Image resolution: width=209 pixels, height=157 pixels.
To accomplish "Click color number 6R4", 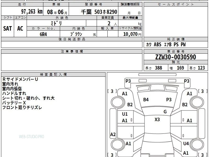I will [43, 34].
